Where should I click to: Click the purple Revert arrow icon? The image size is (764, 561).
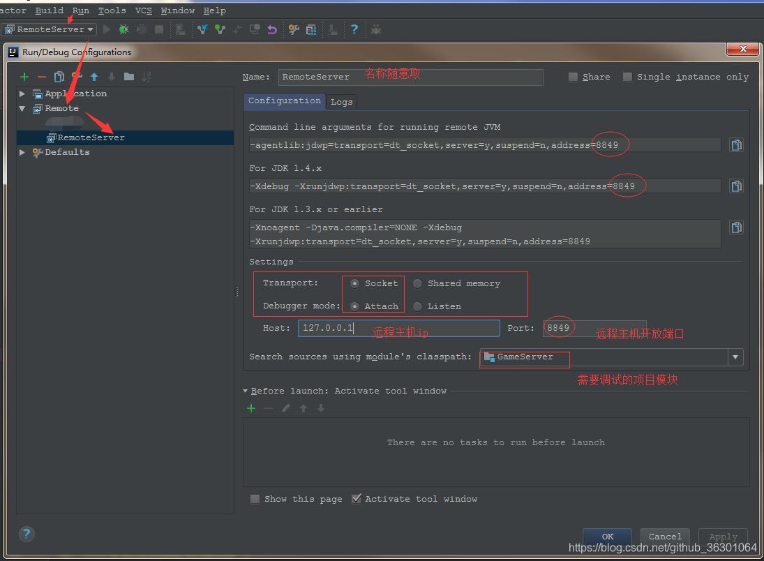[x=272, y=30]
